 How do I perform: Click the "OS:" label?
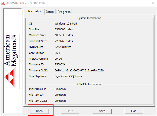[x=31, y=24]
